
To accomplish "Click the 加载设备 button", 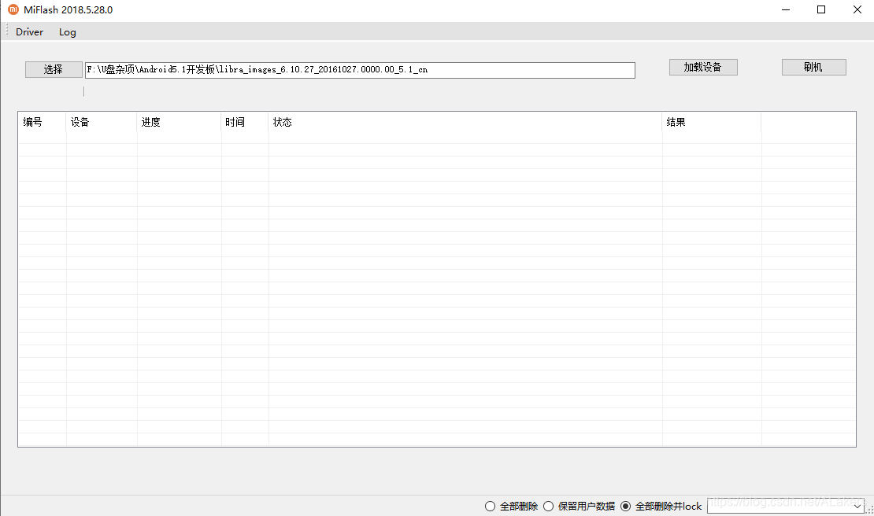I will pos(703,68).
